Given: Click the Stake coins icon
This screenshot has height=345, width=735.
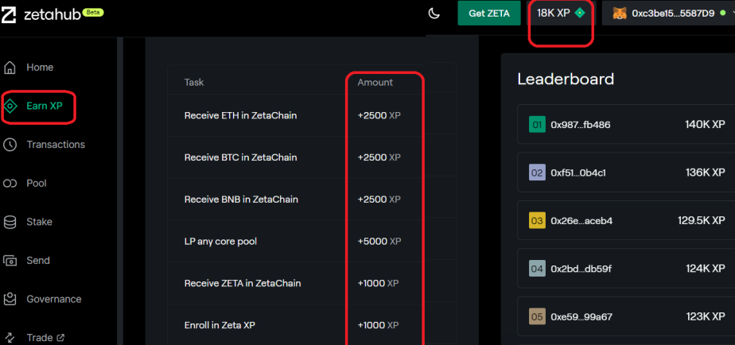Looking at the screenshot, I should [x=10, y=223].
